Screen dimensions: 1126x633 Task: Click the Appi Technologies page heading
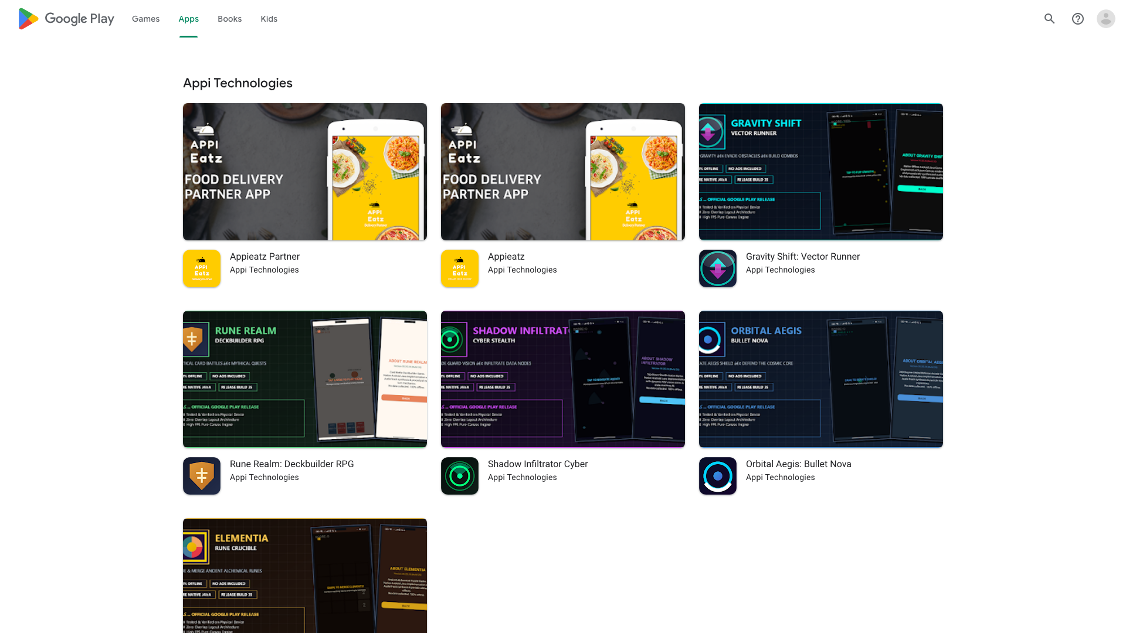pyautogui.click(x=238, y=83)
